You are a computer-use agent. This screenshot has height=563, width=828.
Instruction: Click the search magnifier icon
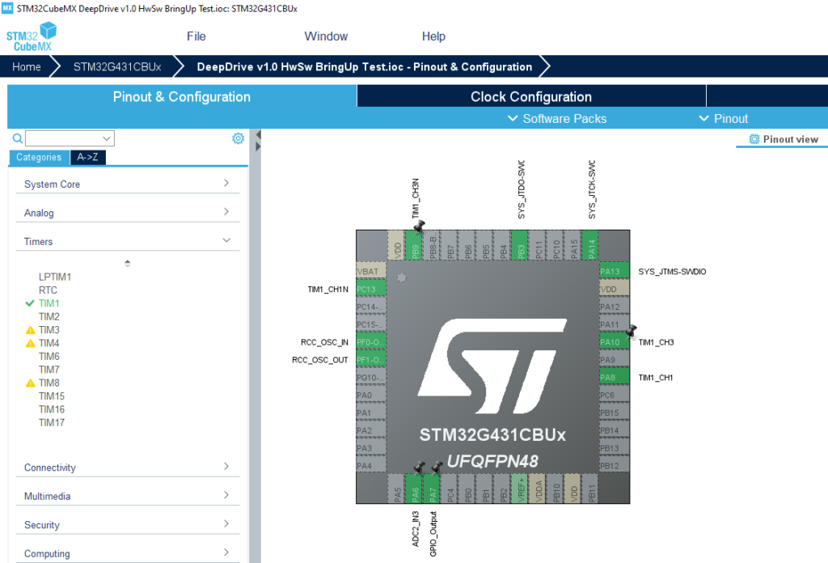coord(17,138)
